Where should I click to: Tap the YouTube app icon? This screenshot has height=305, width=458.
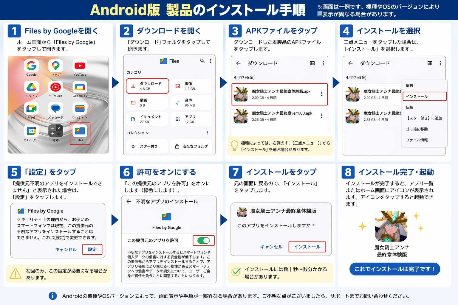coord(80,66)
